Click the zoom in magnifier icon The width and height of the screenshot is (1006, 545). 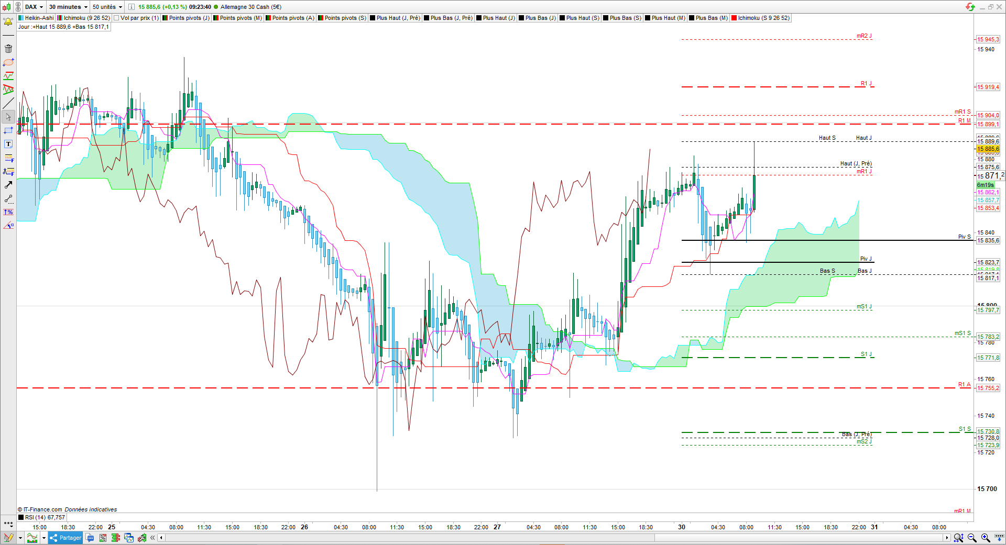985,538
